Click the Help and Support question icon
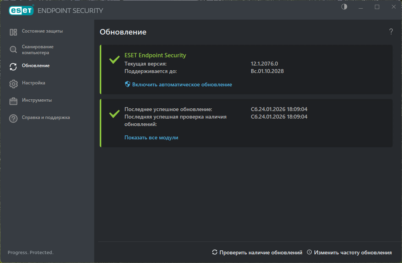Image resolution: width=402 pixels, height=263 pixels. point(13,118)
